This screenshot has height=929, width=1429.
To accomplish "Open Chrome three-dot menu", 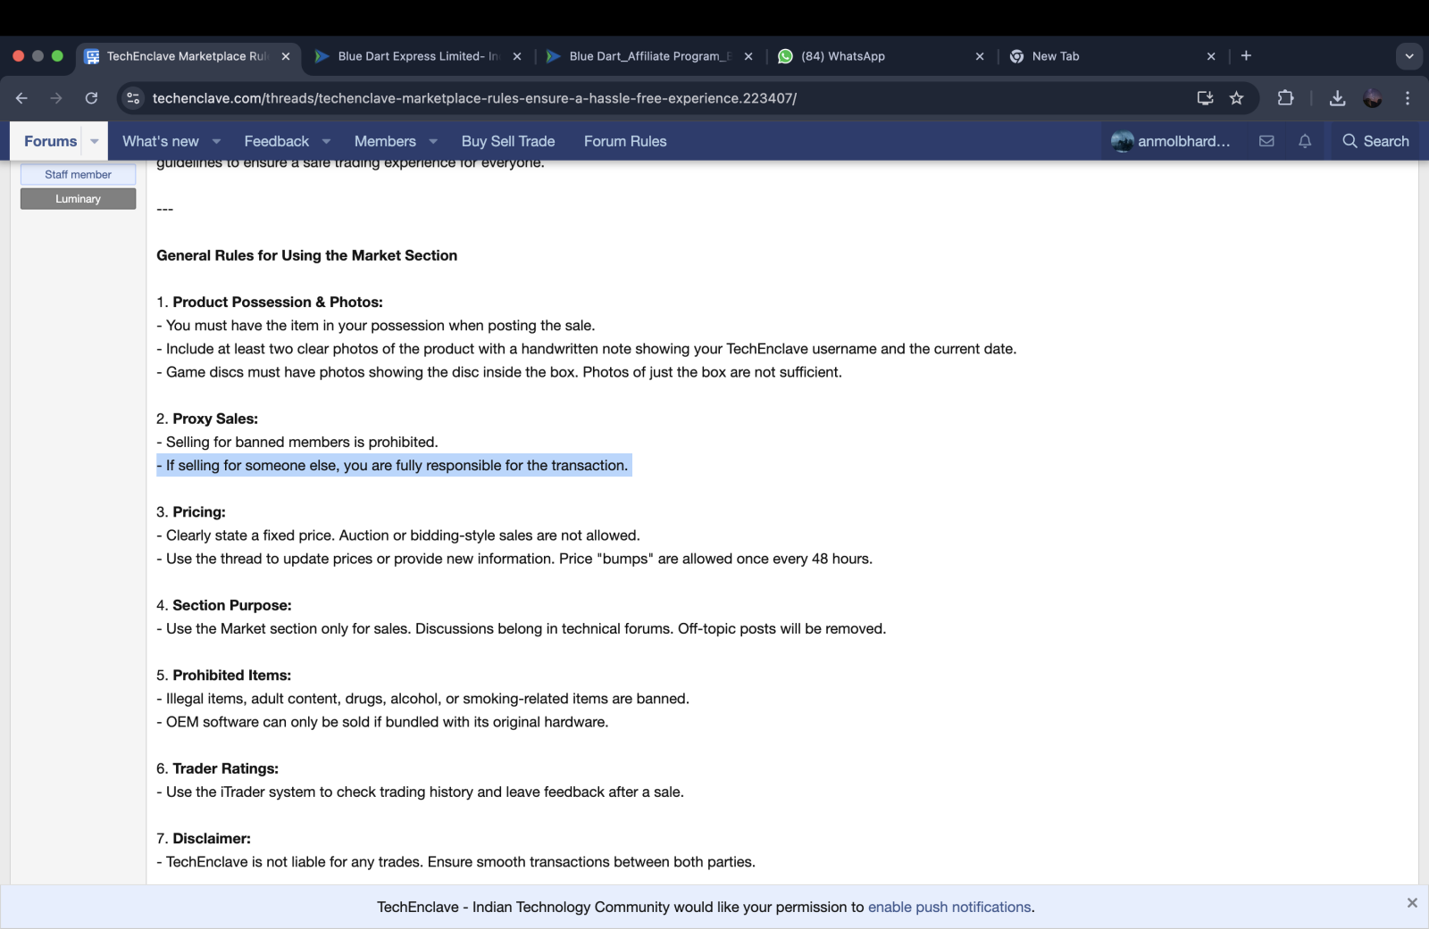I will 1408,98.
